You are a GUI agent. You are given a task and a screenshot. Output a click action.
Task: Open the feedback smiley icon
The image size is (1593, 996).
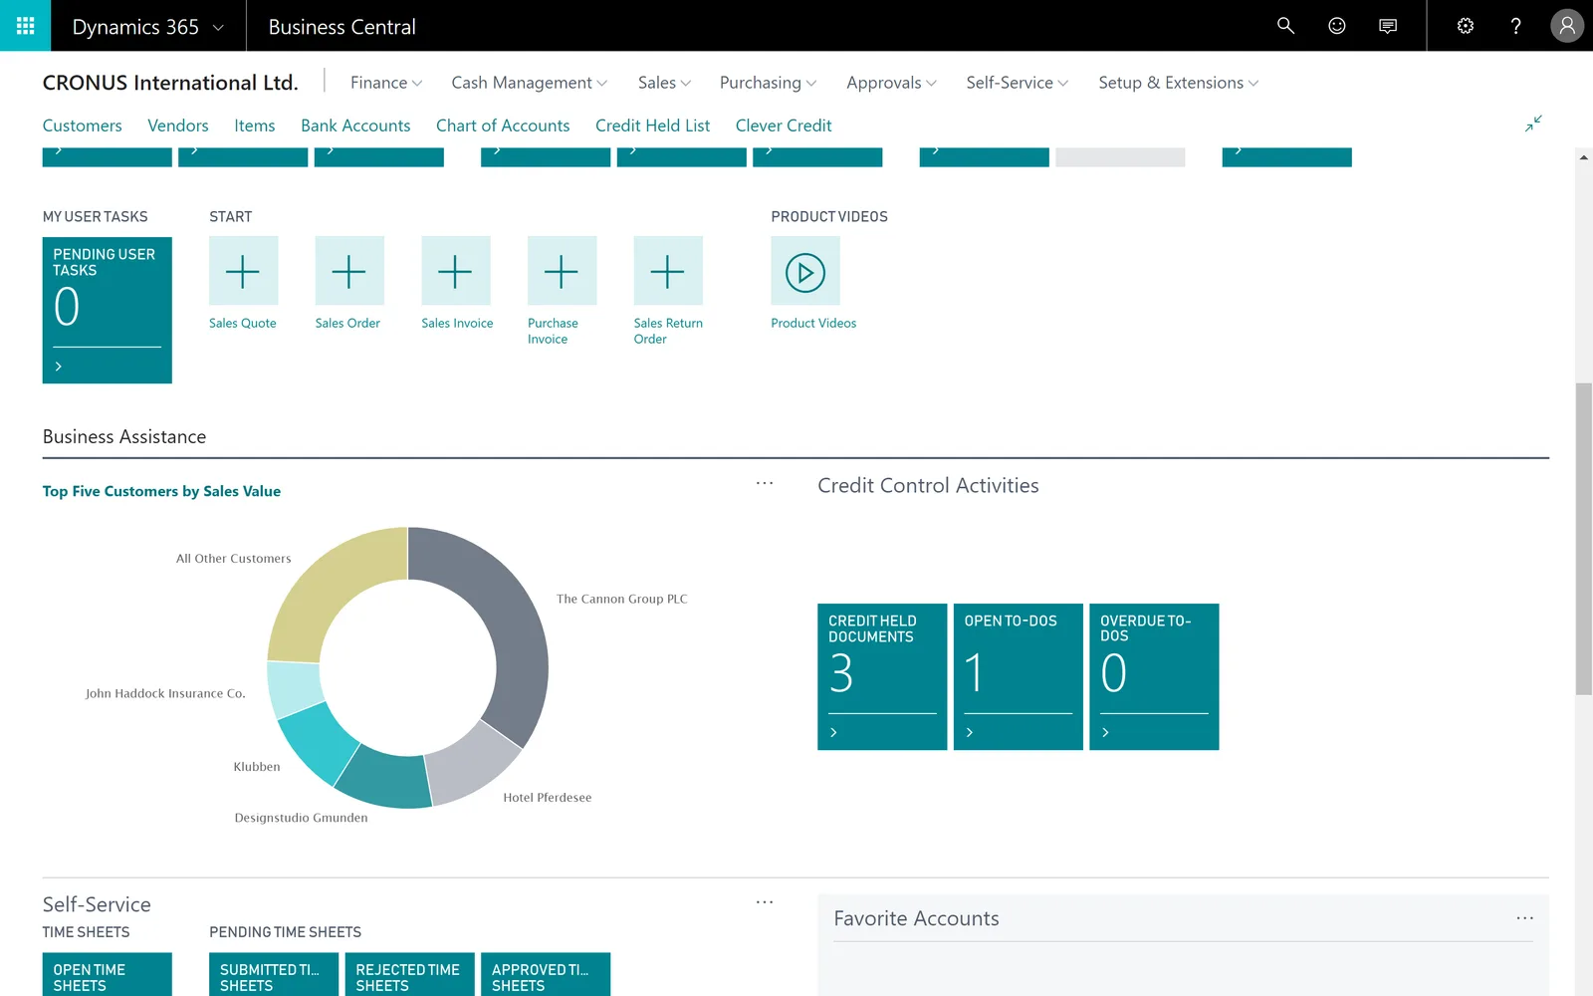pyautogui.click(x=1337, y=26)
